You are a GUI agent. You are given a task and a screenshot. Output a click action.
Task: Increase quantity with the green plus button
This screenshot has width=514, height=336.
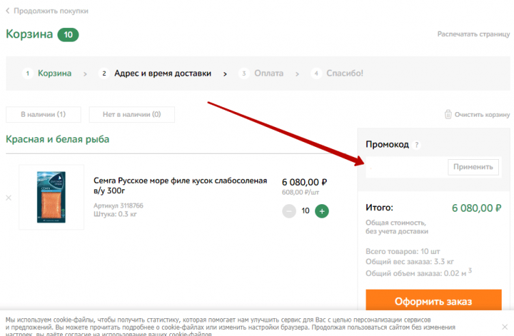[322, 210]
